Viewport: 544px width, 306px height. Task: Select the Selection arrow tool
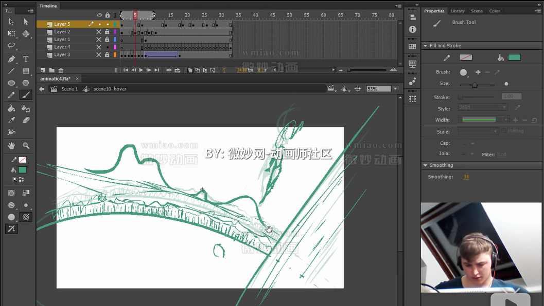(11, 22)
